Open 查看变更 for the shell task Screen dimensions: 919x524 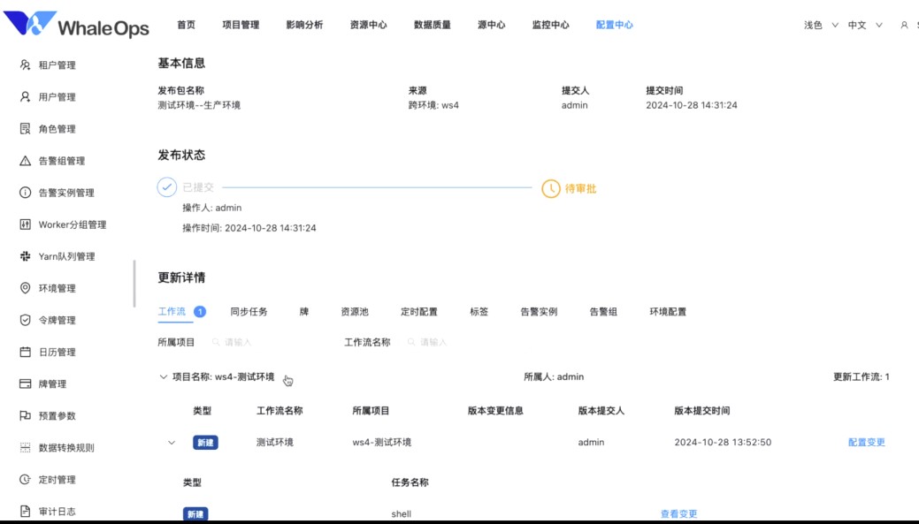click(x=678, y=513)
